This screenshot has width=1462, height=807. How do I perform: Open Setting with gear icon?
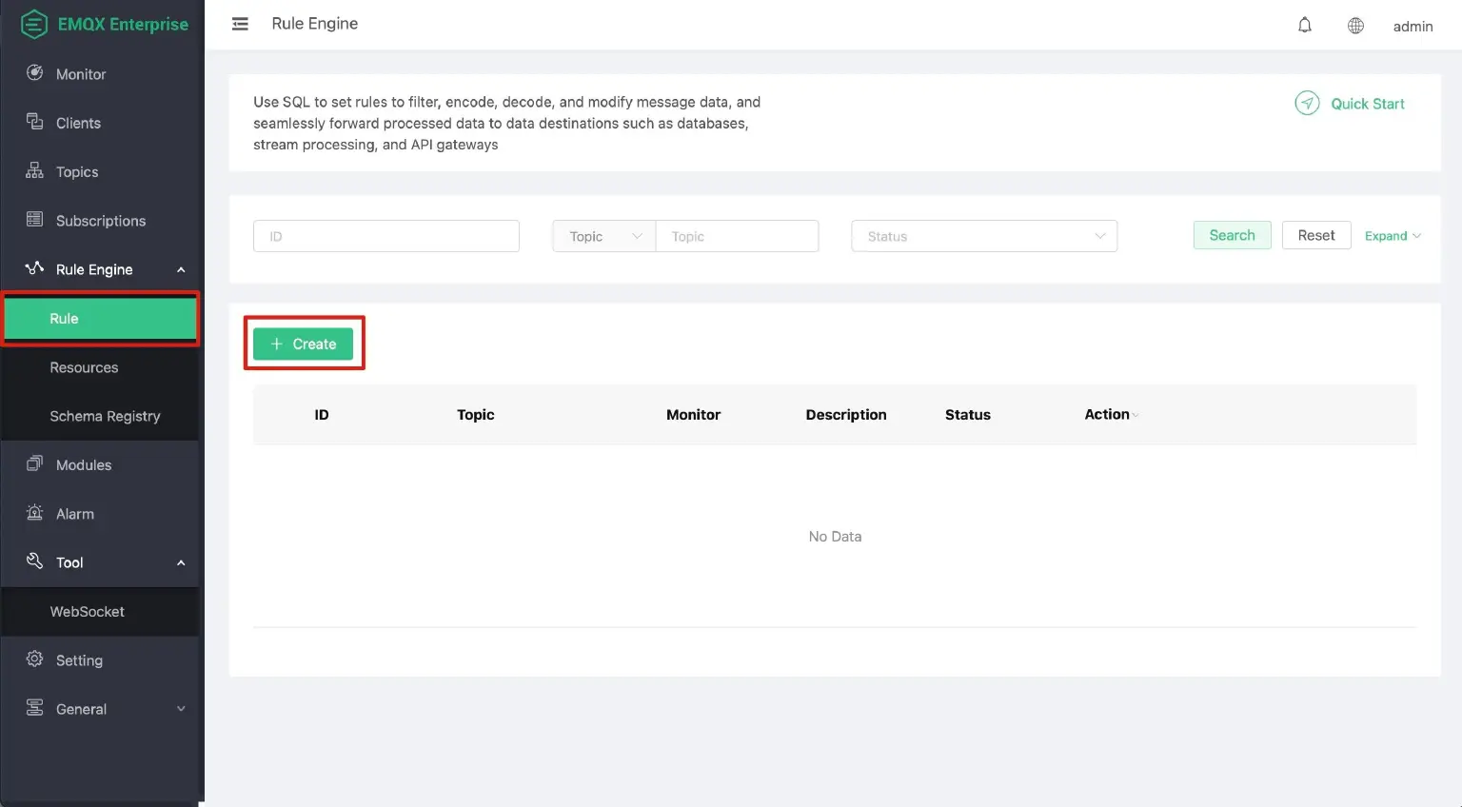click(x=78, y=660)
